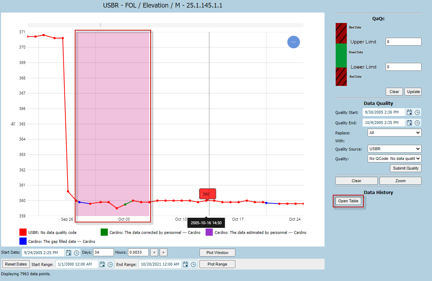Click the chart title 'USBR - FOL / Elevation'
Image resolution: width=432 pixels, height=281 pixels.
click(x=162, y=5)
